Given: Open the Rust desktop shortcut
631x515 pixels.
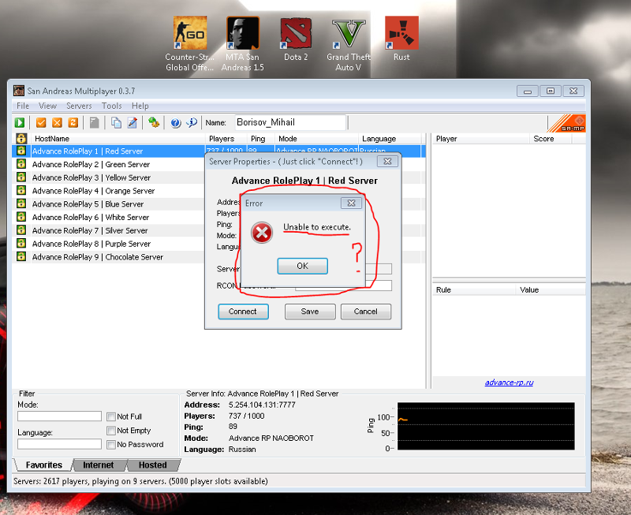Looking at the screenshot, I should pos(401,34).
